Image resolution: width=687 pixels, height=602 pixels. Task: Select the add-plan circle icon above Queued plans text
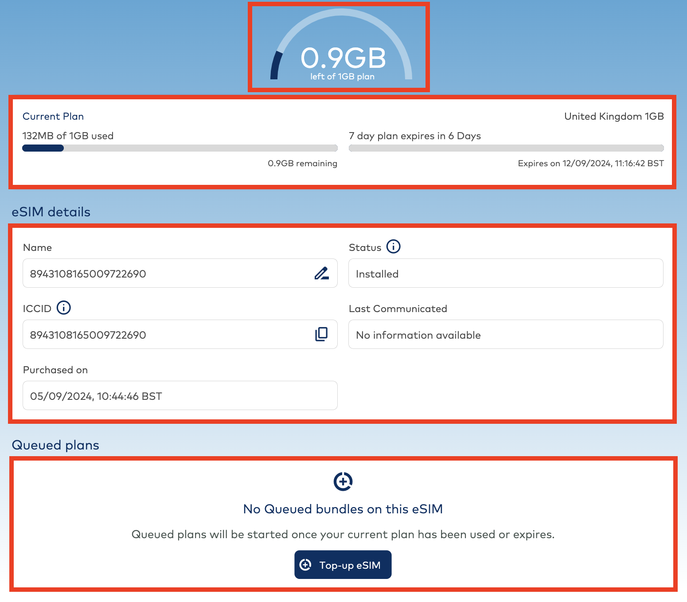343,482
